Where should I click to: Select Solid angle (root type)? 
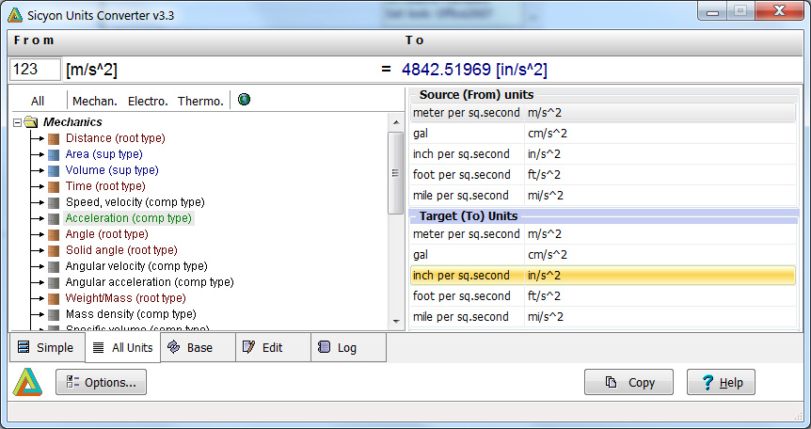coord(121,250)
